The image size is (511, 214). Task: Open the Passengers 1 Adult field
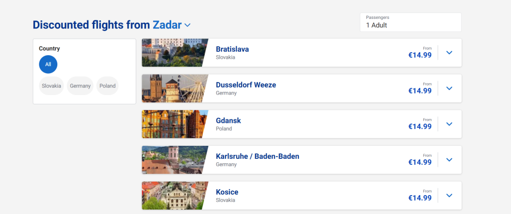pyautogui.click(x=410, y=22)
